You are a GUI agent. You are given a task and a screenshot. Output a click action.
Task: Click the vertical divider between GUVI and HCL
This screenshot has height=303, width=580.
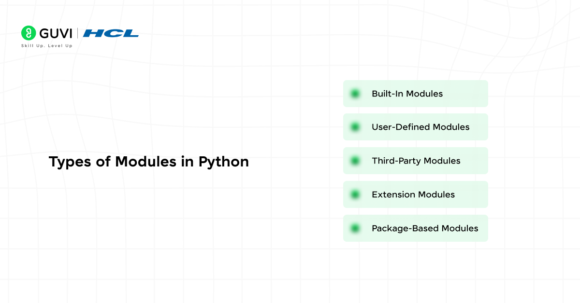(x=77, y=33)
